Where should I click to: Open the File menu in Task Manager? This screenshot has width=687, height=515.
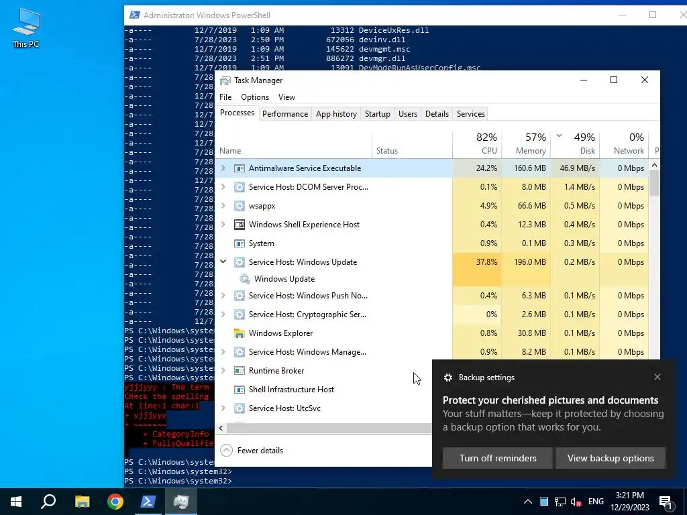(x=225, y=97)
